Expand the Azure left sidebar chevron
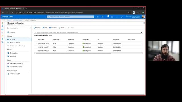The image size is (182, 102). pos(3,20)
